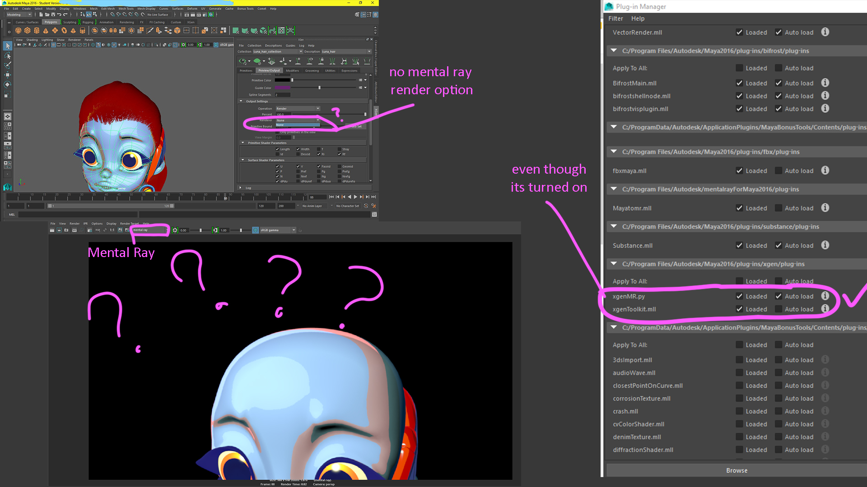Create a polygon cube from the shelf
Screen dimensions: 867x487
pyautogui.click(x=28, y=31)
